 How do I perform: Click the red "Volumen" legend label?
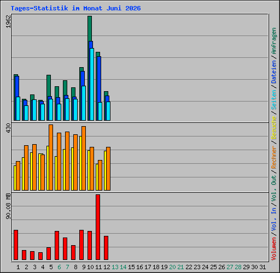[x=274, y=249]
